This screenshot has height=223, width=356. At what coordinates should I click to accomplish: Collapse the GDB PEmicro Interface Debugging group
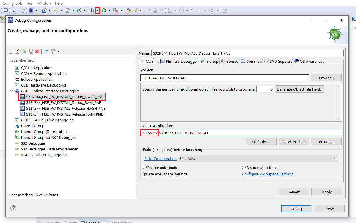point(12,91)
